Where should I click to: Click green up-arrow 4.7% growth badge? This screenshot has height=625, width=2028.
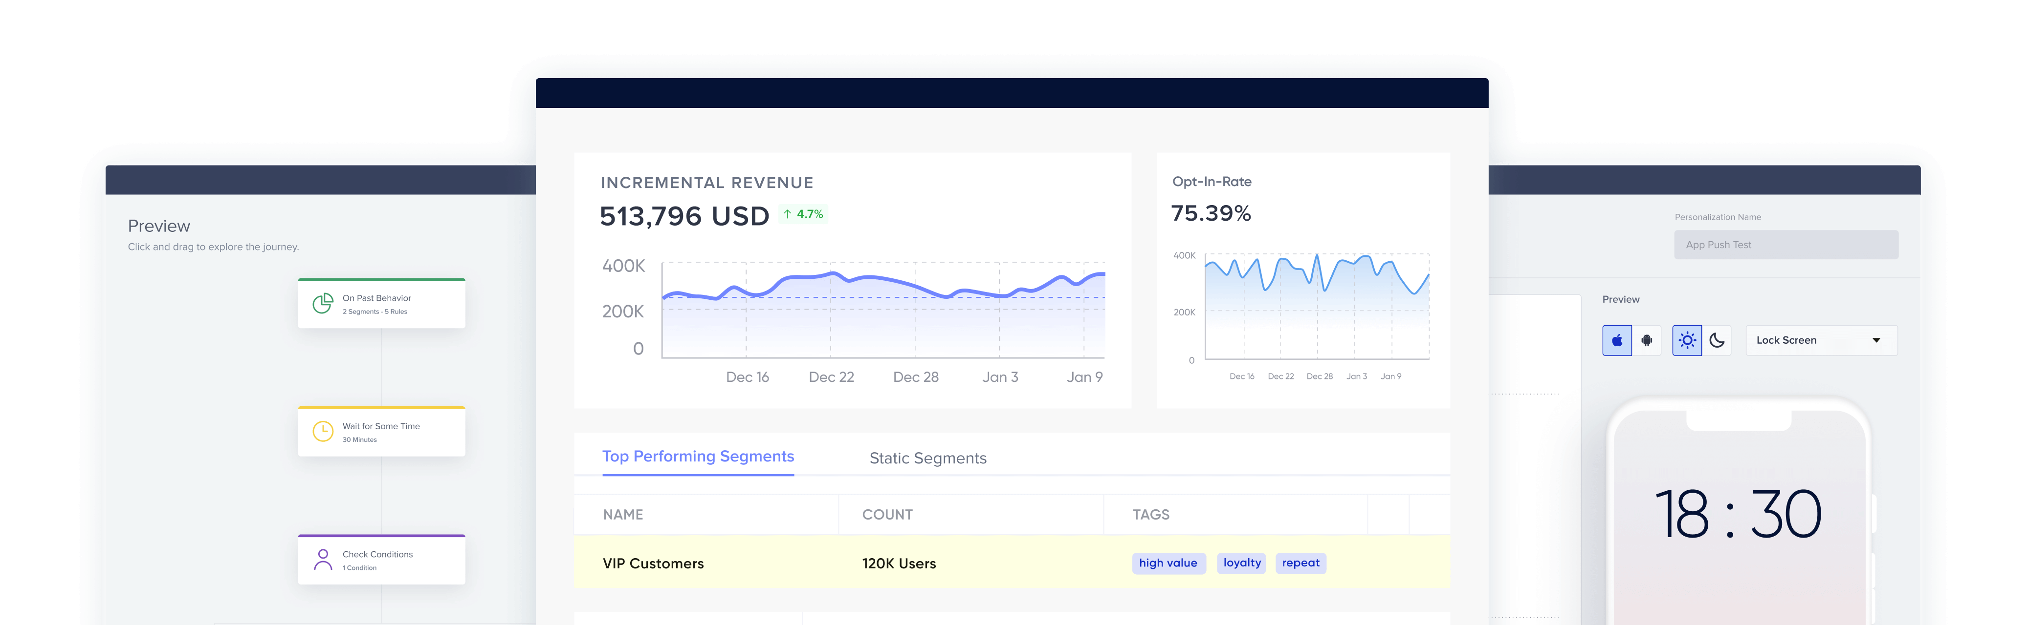pos(803,214)
